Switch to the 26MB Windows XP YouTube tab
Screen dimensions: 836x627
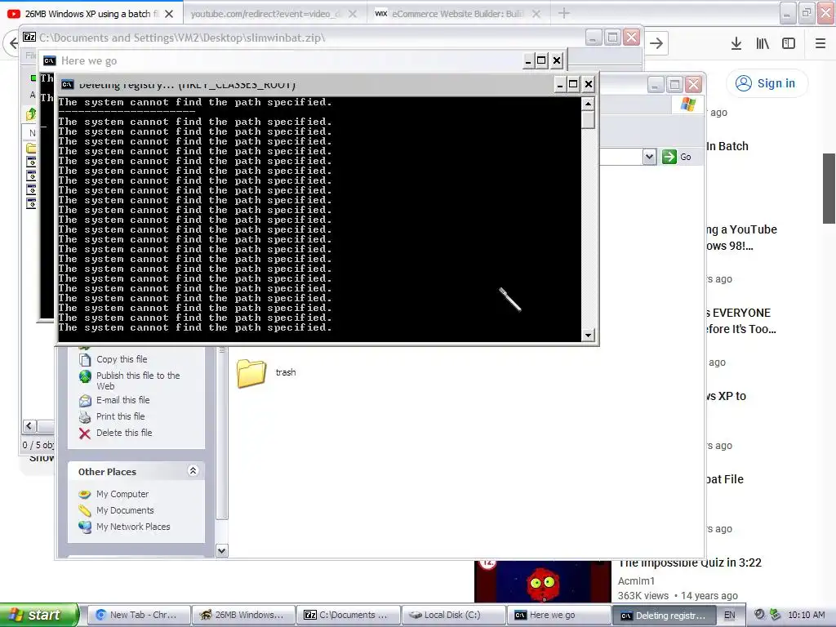91,14
